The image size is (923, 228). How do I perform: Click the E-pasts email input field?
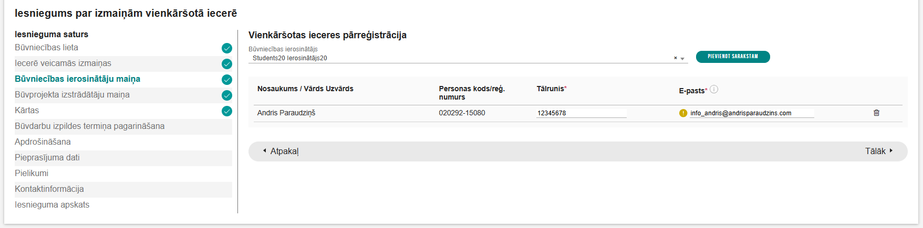pos(751,113)
